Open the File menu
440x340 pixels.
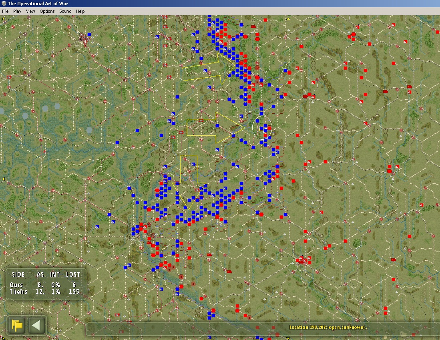pos(5,11)
